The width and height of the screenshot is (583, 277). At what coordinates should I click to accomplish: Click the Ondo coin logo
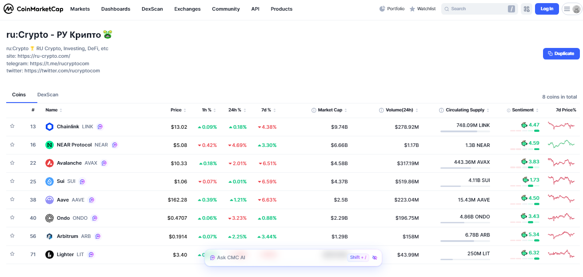pos(50,218)
